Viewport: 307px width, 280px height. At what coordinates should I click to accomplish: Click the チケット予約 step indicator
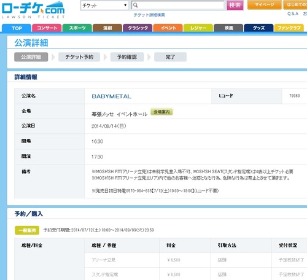tap(79, 57)
